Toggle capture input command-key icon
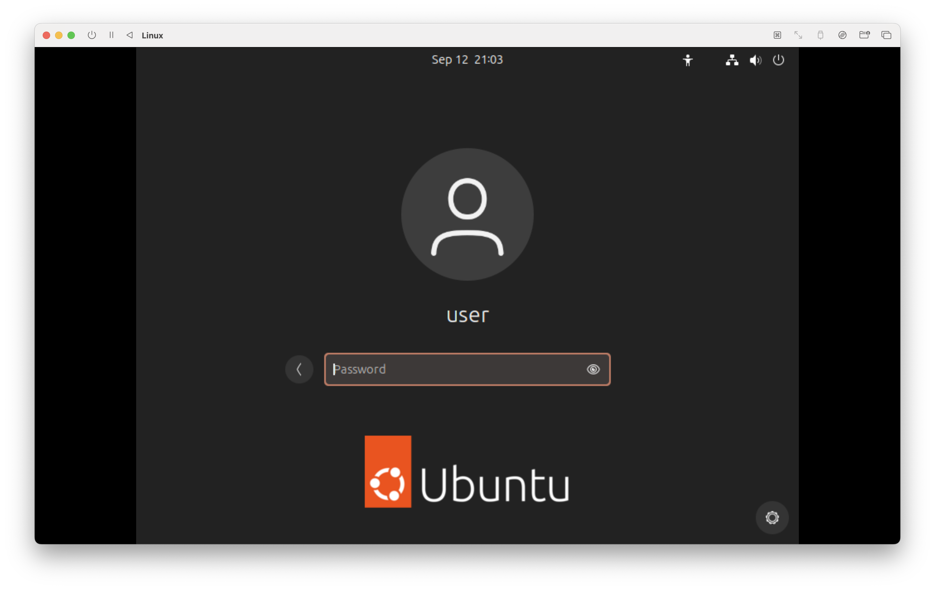Screen dimensions: 935x590 pos(777,35)
